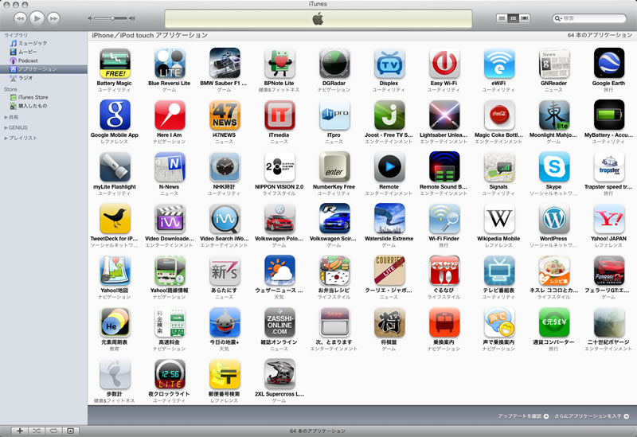Click the Volkswagen Polo app icon
The width and height of the screenshot is (637, 437).
[x=279, y=219]
